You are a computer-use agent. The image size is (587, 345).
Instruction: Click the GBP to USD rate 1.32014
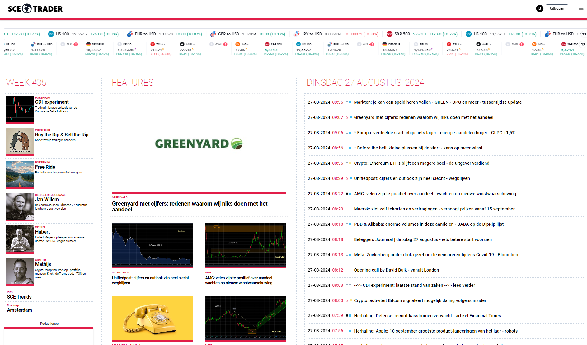[x=249, y=34]
